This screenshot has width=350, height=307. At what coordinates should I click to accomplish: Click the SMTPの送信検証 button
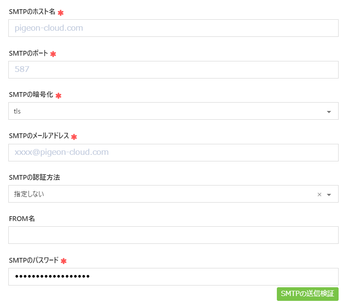click(x=308, y=294)
